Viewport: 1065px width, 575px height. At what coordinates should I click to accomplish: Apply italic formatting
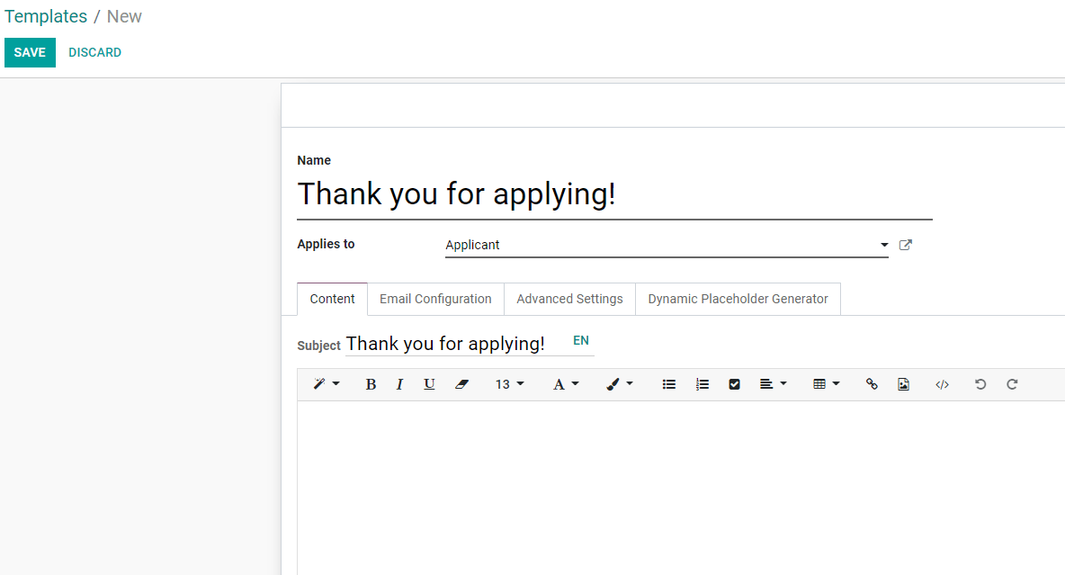(399, 384)
